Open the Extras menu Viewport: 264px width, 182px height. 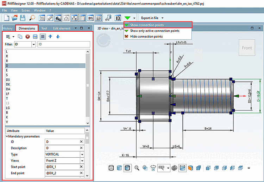[26, 11]
